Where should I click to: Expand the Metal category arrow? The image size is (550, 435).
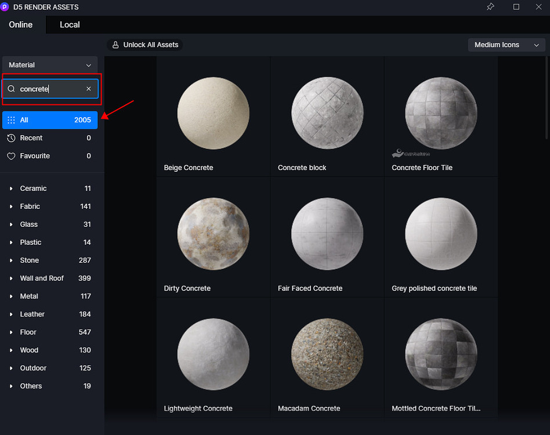[11, 296]
